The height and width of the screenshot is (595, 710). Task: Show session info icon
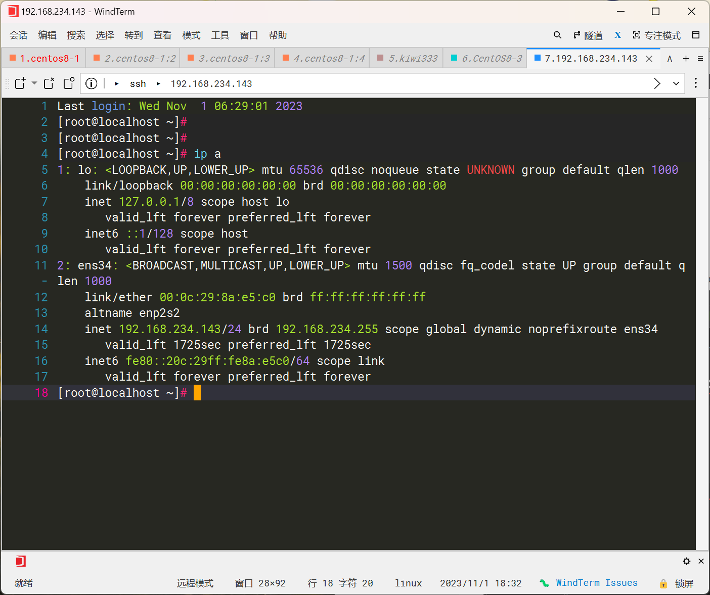point(91,83)
